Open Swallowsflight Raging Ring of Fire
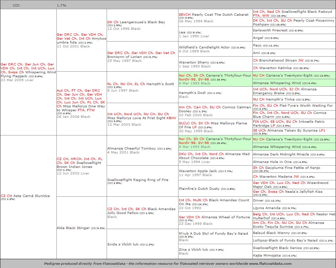The height and width of the screenshot is (268, 336). [137, 180]
